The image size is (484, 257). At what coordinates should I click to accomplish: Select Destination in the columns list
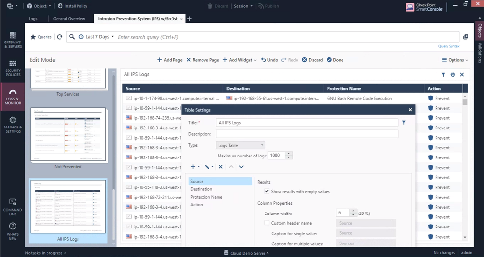point(220,189)
